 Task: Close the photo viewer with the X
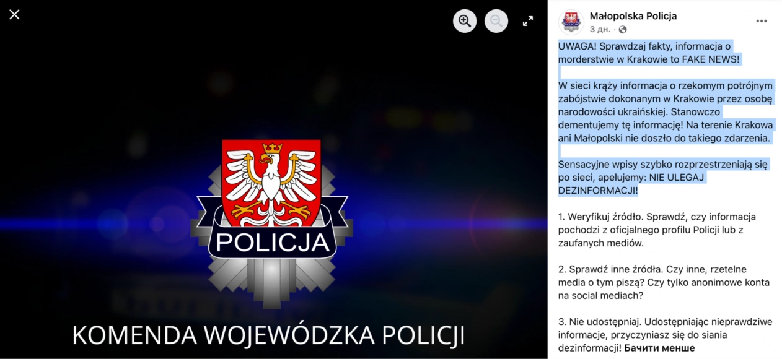pos(14,14)
